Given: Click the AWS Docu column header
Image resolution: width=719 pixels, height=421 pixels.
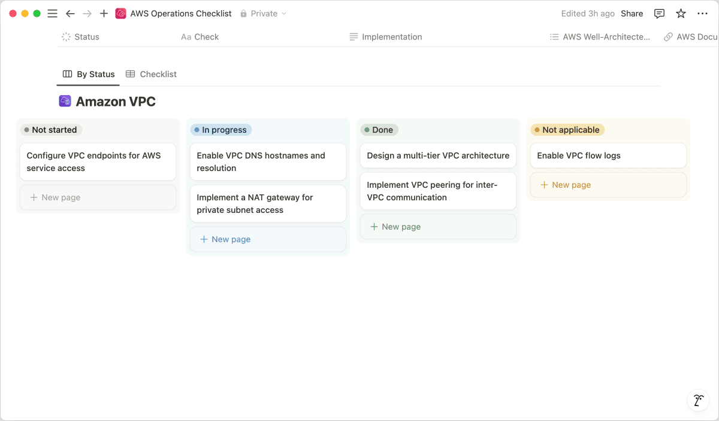Looking at the screenshot, I should 691,36.
